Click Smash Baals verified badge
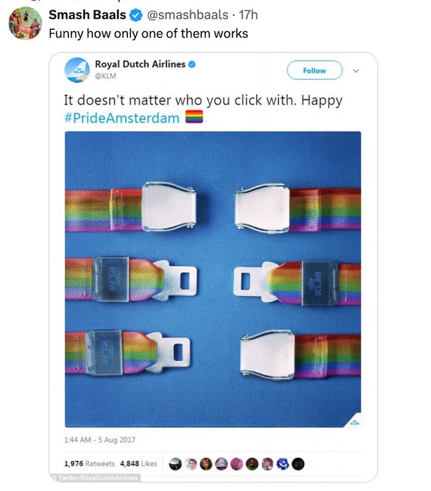Viewport: 431px width, 491px height. point(136,15)
